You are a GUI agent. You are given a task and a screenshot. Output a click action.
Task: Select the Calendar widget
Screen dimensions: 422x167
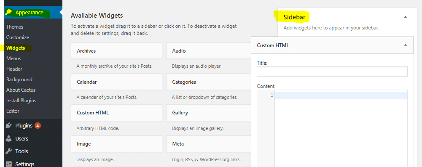pos(116,82)
